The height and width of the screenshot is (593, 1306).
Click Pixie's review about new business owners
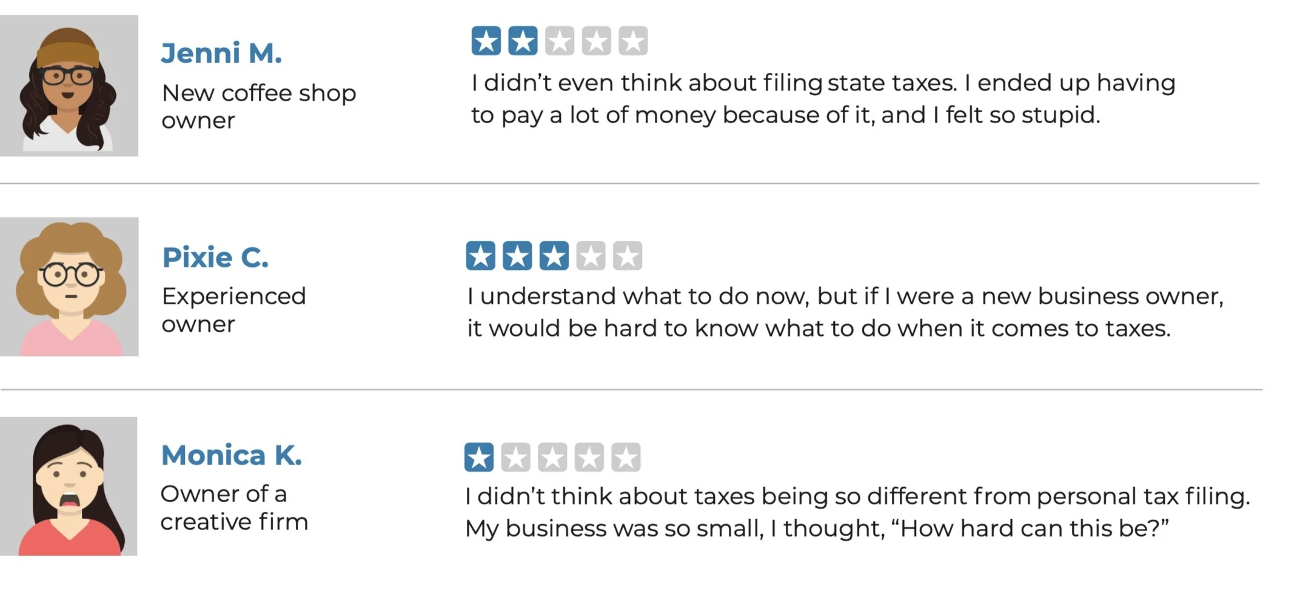845,312
